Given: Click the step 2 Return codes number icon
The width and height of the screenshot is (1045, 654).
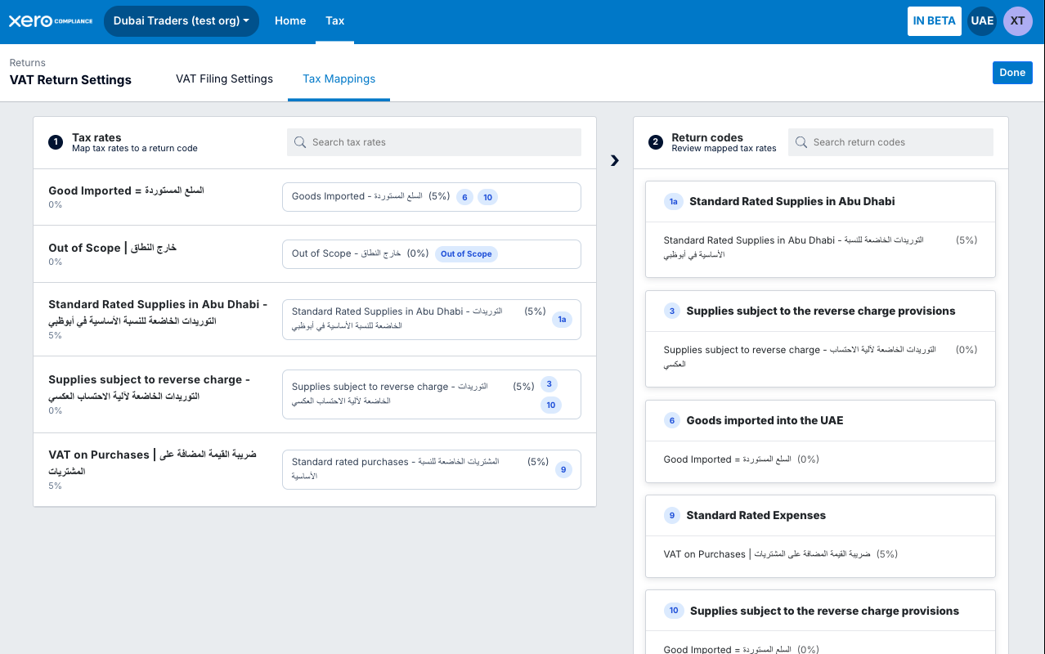Looking at the screenshot, I should (656, 142).
